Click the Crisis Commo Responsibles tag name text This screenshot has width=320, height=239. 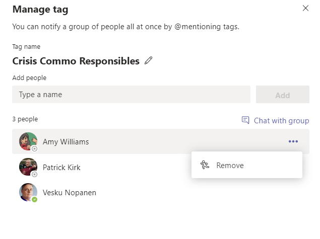point(76,61)
